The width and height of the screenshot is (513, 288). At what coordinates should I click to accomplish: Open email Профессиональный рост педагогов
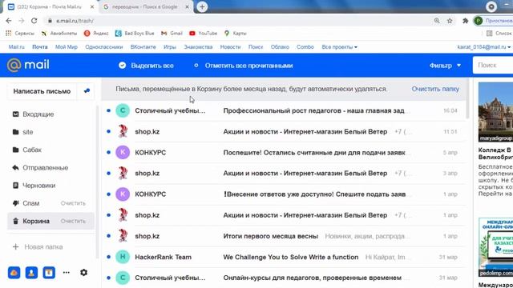(x=314, y=110)
